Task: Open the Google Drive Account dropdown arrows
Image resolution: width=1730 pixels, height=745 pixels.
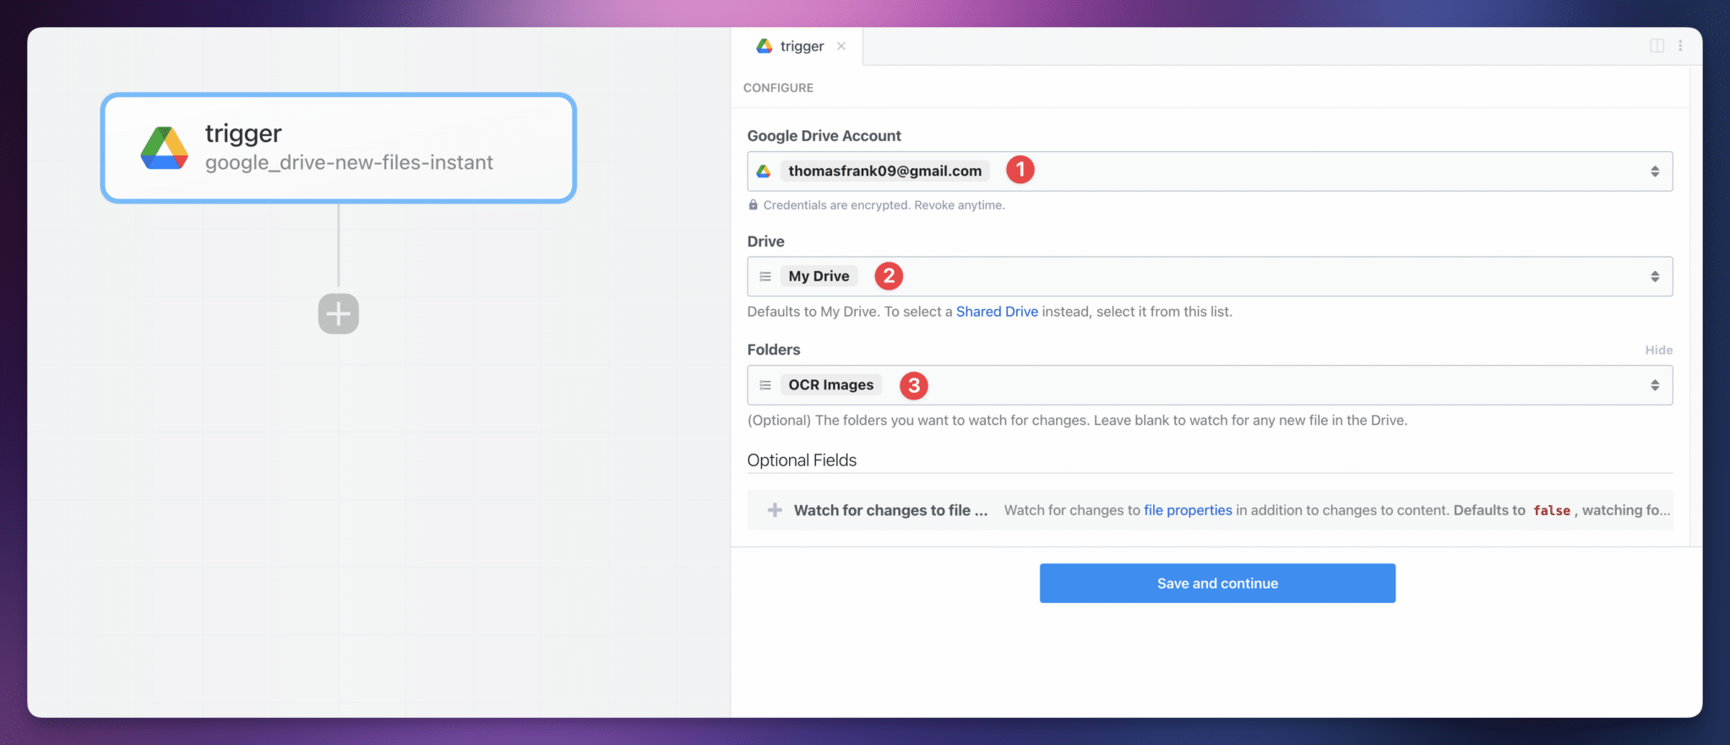Action: click(1654, 171)
